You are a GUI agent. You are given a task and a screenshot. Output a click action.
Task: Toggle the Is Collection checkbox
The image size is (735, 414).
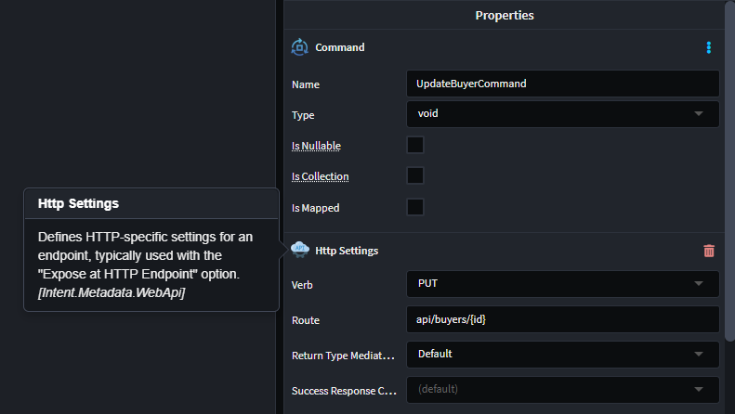(415, 175)
